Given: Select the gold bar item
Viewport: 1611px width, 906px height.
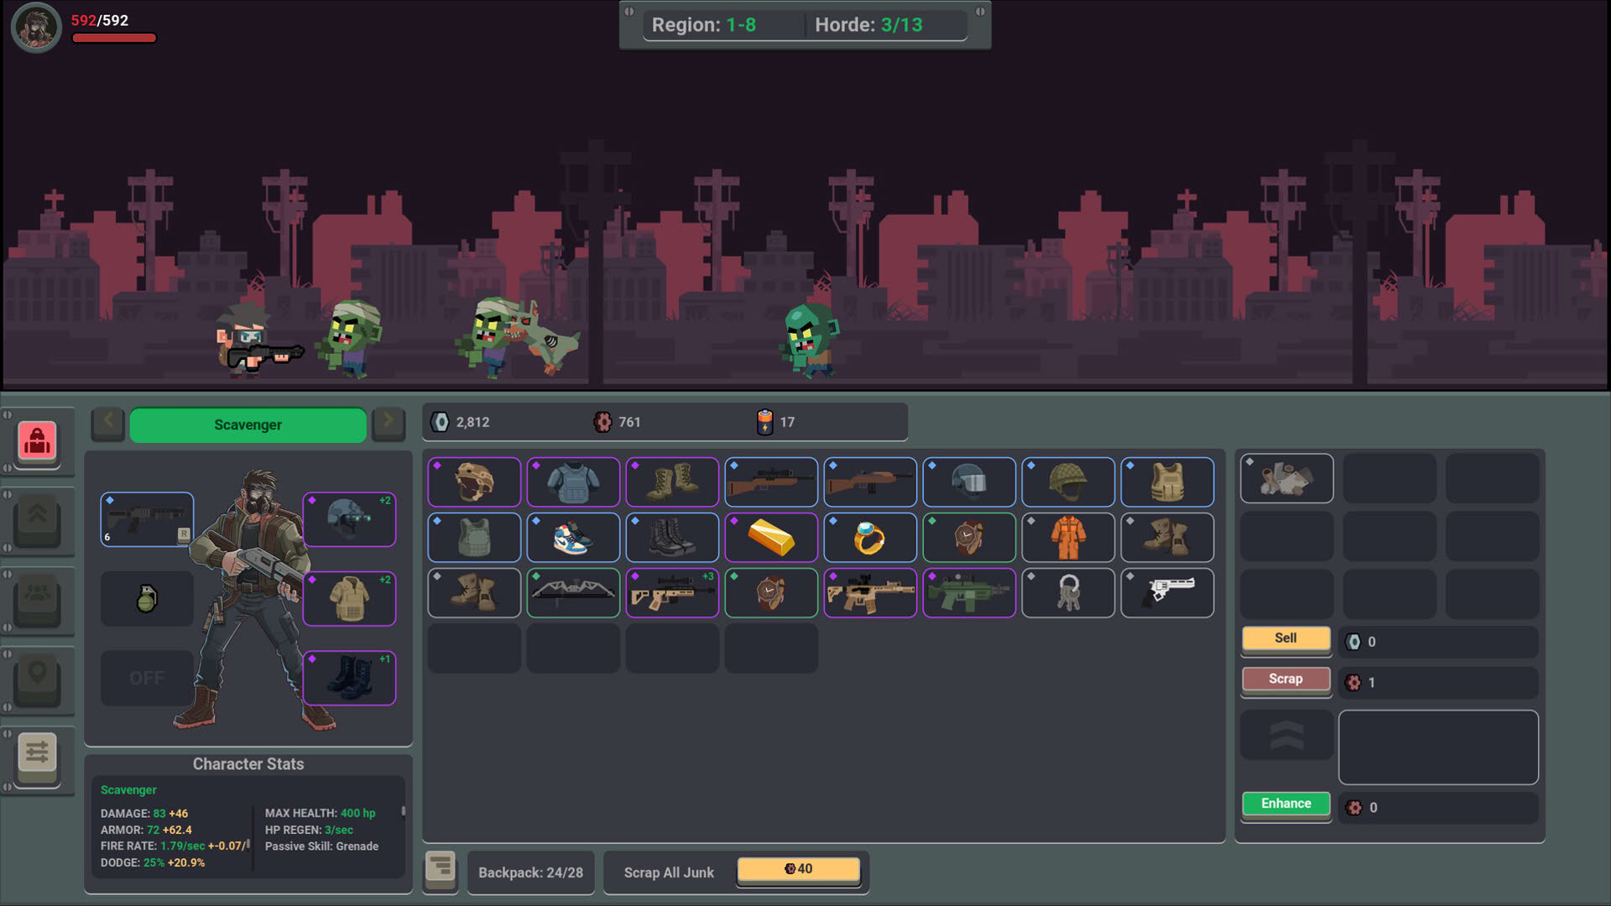Looking at the screenshot, I should pyautogui.click(x=771, y=538).
